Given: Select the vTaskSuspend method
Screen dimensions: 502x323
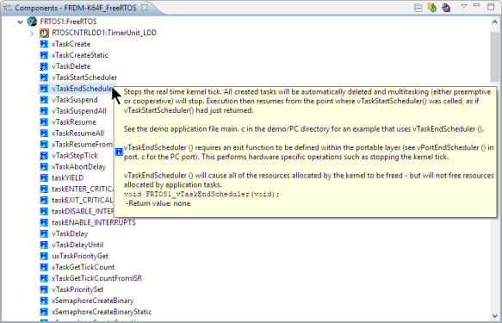Looking at the screenshot, I should [75, 100].
